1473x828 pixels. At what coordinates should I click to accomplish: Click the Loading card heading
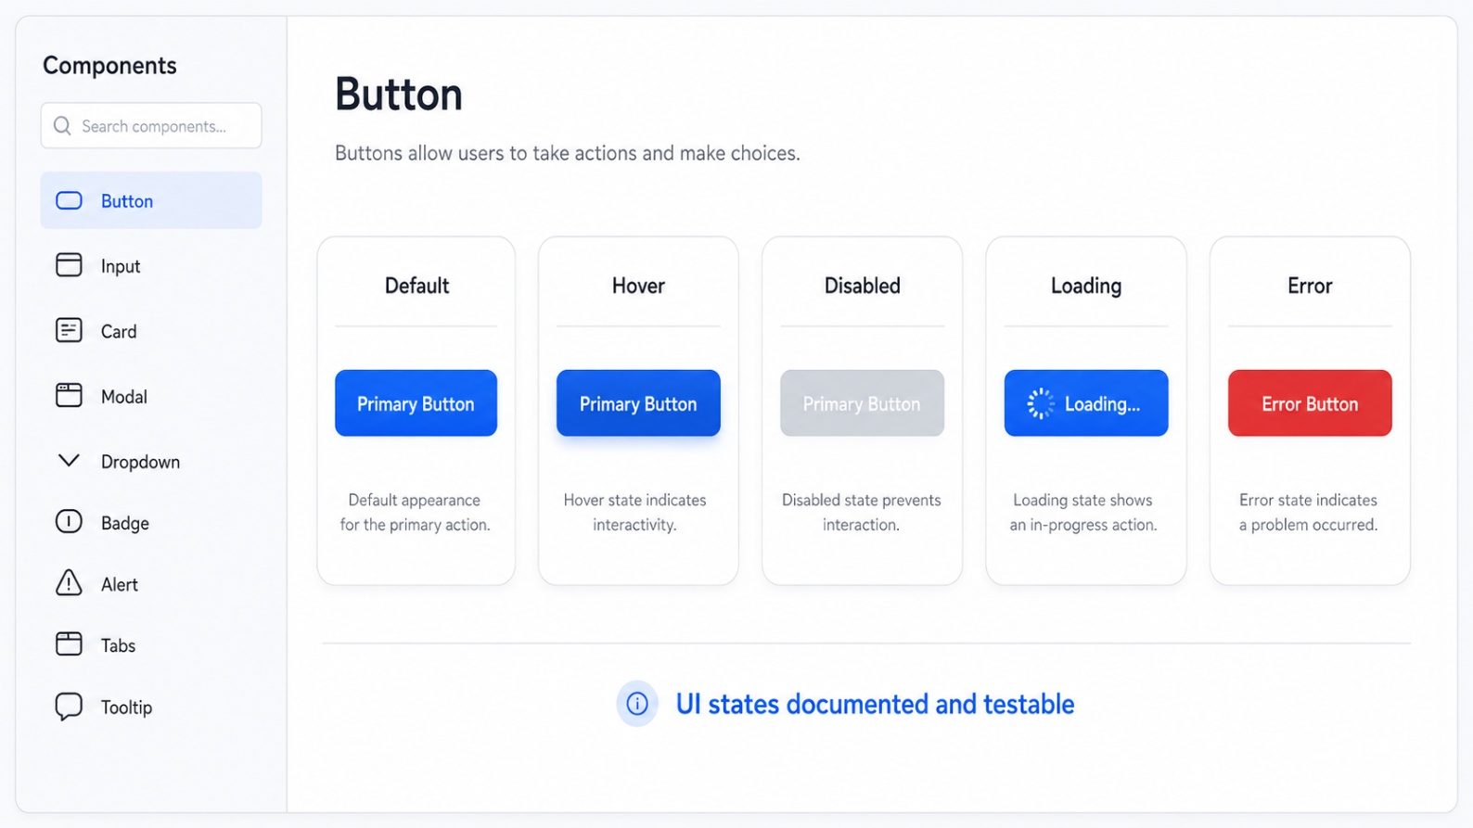[1086, 286]
